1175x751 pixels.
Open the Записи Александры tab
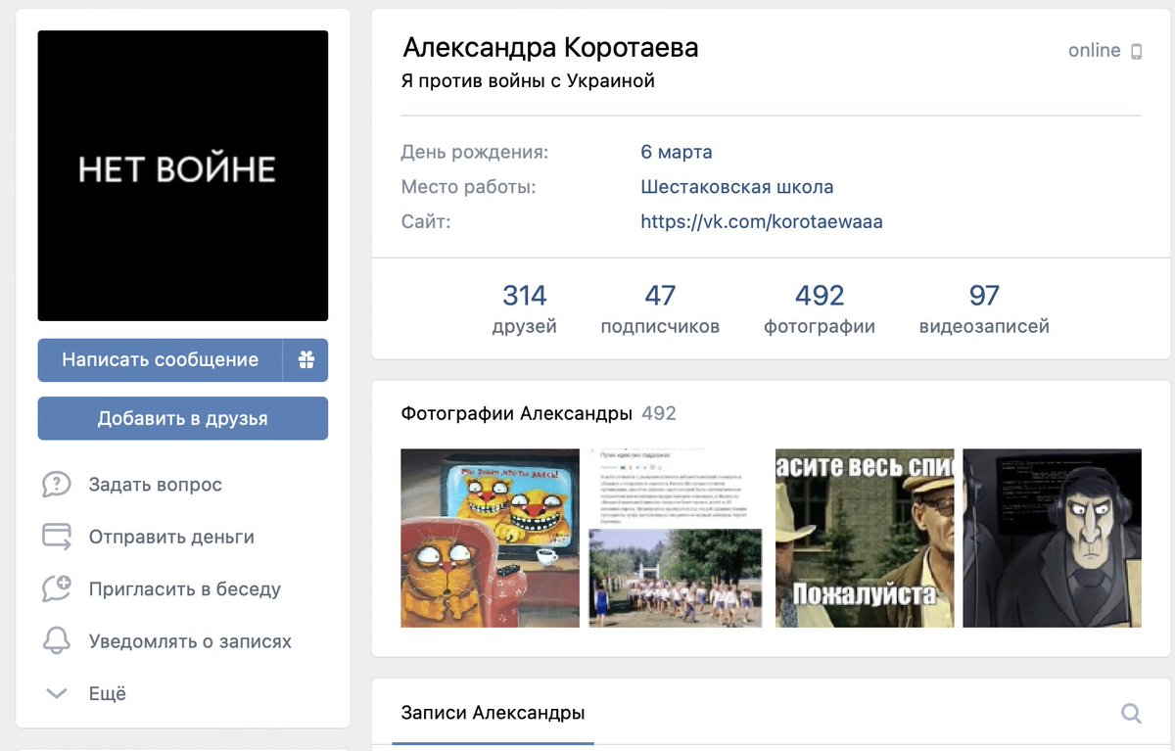[493, 713]
